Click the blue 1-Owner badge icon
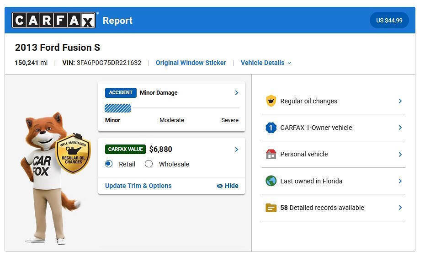425x257 pixels. [271, 128]
